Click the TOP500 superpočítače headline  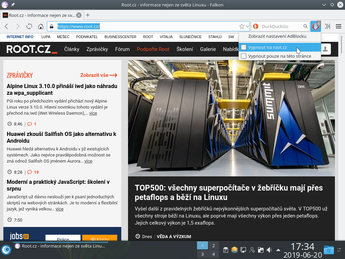pyautogui.click(x=229, y=191)
